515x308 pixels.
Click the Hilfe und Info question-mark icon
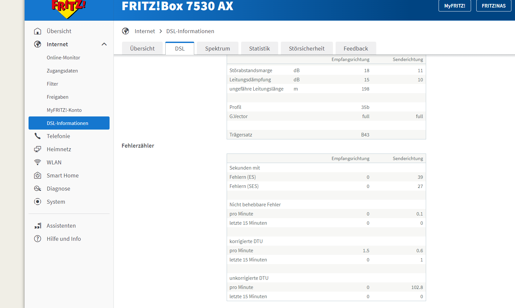(x=38, y=239)
